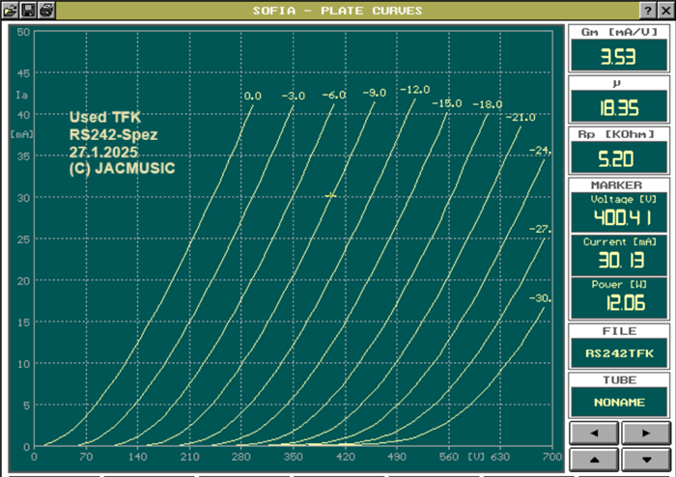676x477 pixels.
Task: Click the Power readout 12.06
Action: coord(619,302)
